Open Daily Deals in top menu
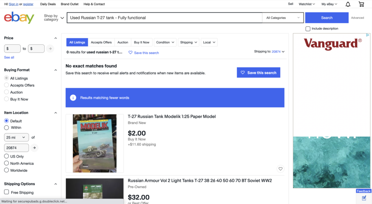The width and height of the screenshot is (372, 204). coord(48,4)
